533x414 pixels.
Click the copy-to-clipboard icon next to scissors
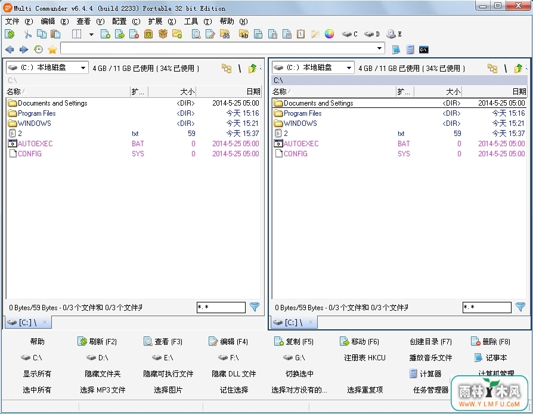42,34
